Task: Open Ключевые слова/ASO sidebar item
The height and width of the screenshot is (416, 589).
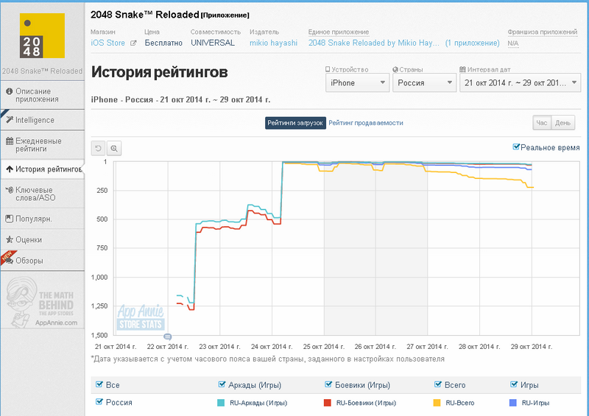Action: pyautogui.click(x=42, y=194)
